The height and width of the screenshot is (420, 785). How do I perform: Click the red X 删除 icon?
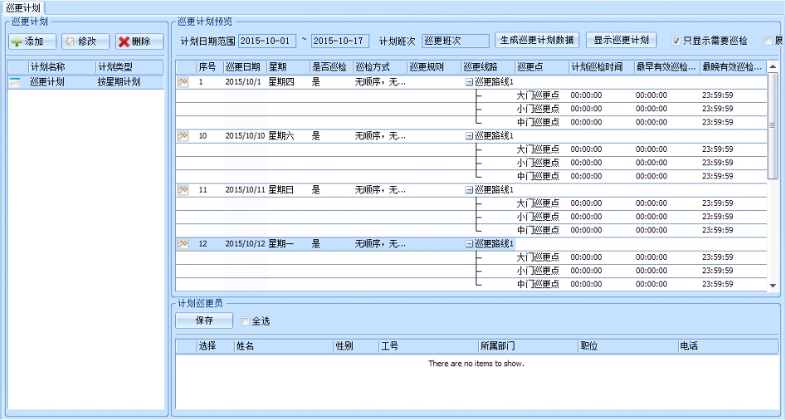[124, 42]
